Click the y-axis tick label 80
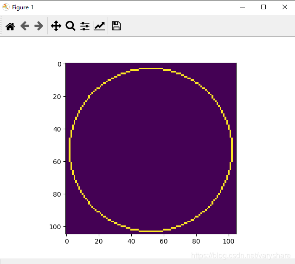 pos(57,194)
